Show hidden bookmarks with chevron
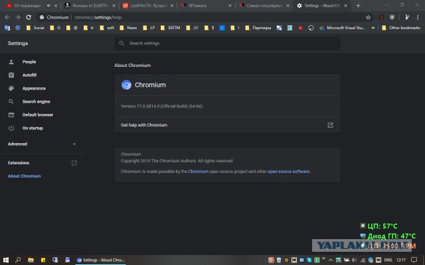Screen dimensions: 425x265 (x=373, y=28)
